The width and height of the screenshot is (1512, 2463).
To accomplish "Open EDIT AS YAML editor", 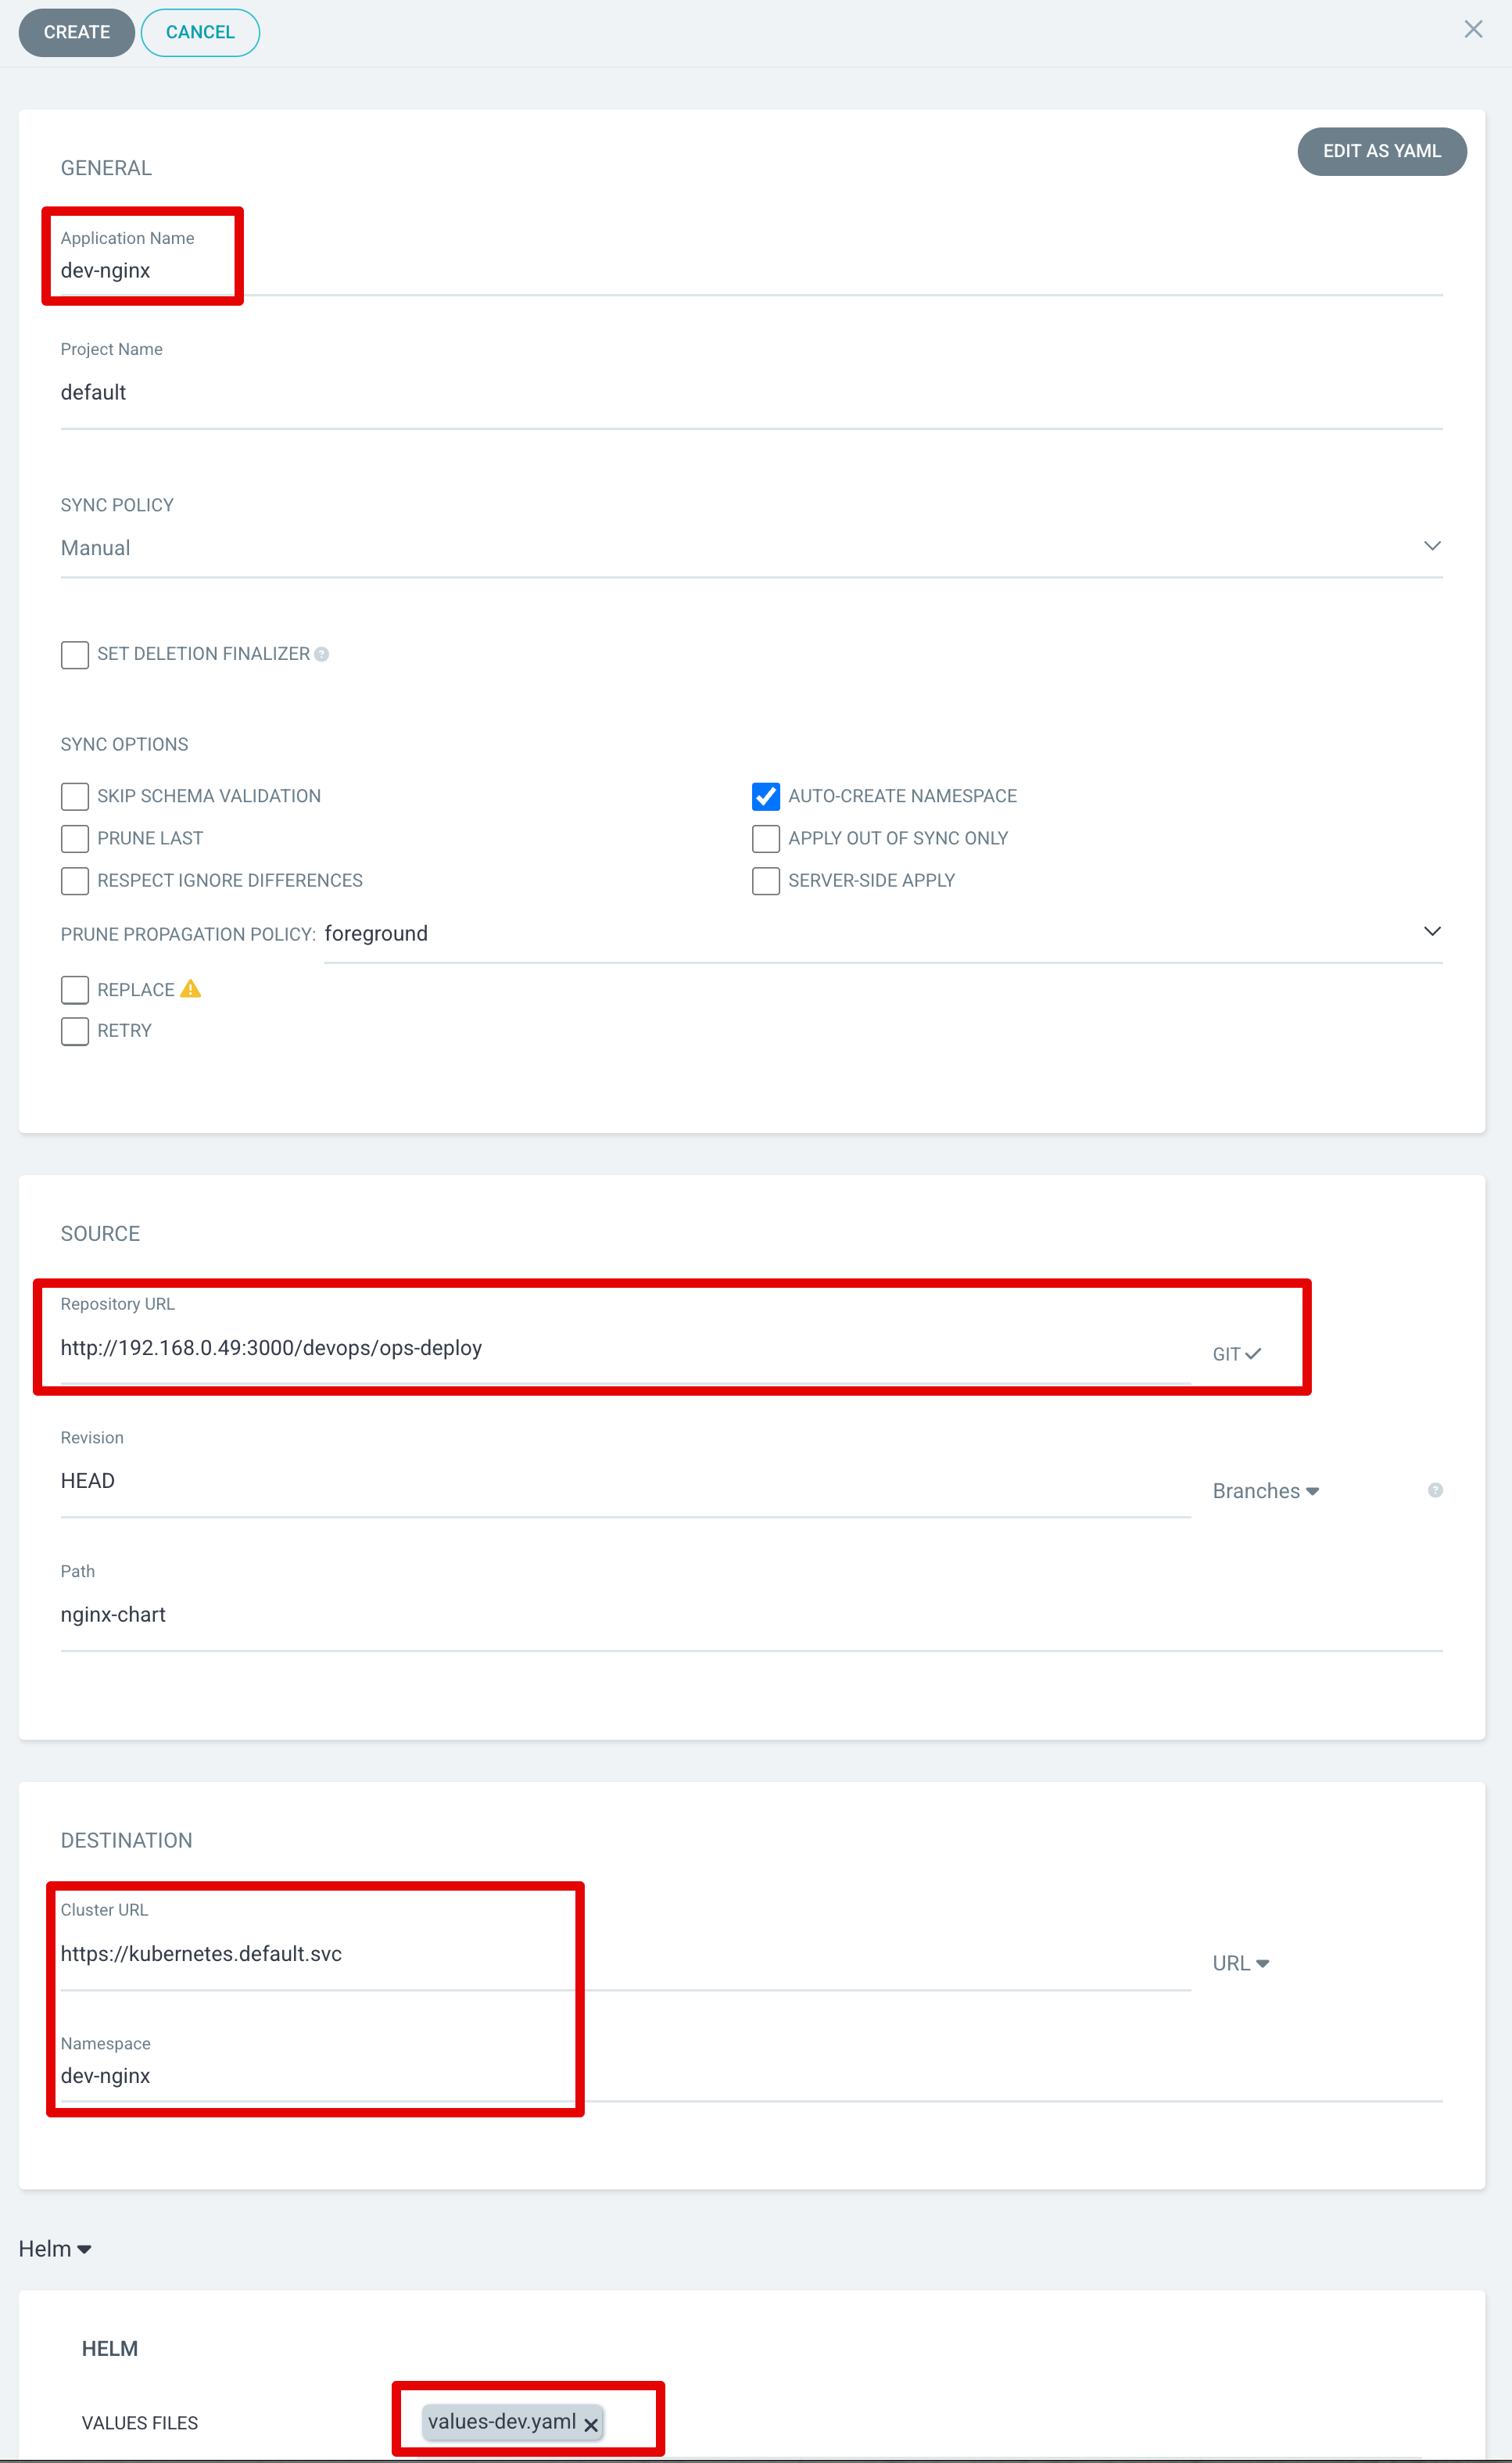I will tap(1382, 151).
